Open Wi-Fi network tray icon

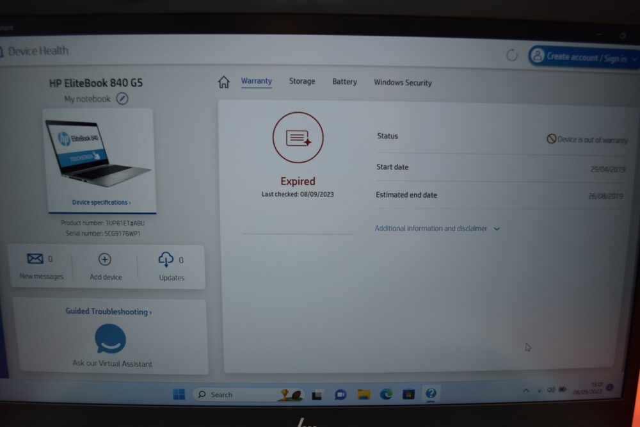[x=539, y=391]
